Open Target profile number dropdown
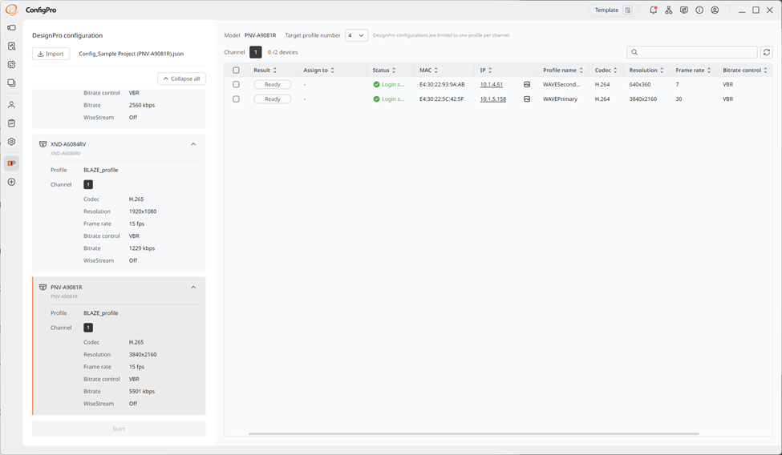Screen dimensions: 782x455 point(356,35)
